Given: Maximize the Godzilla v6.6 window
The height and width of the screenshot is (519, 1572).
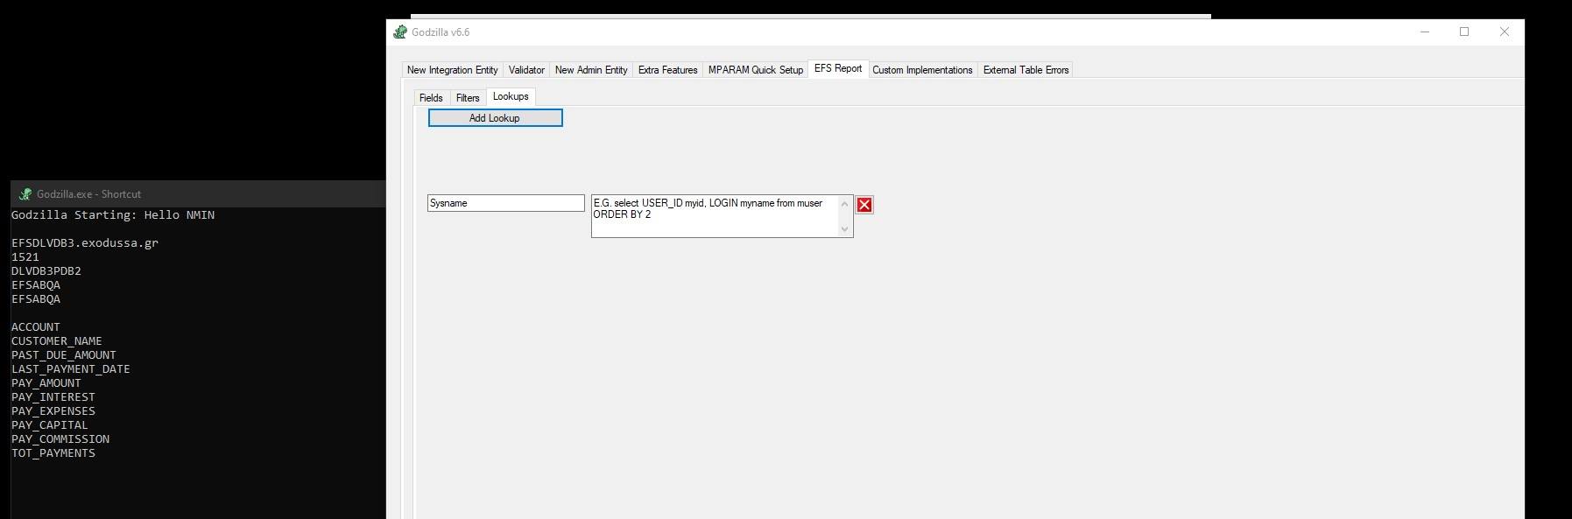Looking at the screenshot, I should 1464,32.
